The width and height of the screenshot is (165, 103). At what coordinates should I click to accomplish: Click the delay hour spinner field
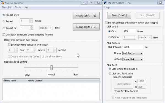(x=13, y=50)
